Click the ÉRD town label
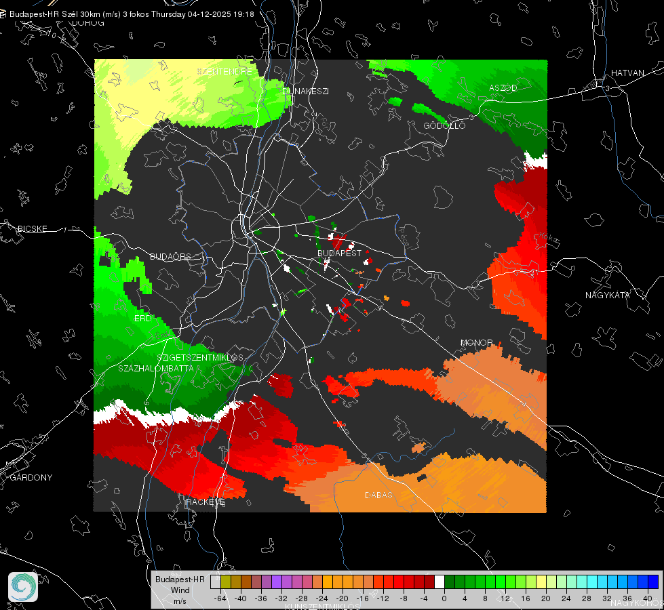The height and width of the screenshot is (610, 664). point(142,319)
